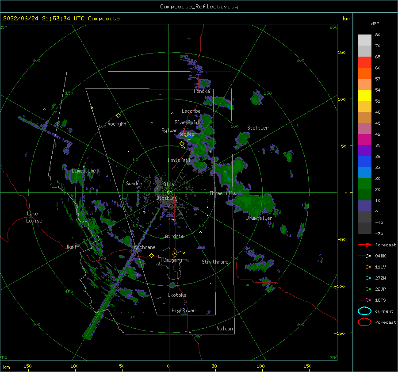The width and height of the screenshot is (398, 372).
Task: Click the Didsbury city label
Action: point(167,198)
